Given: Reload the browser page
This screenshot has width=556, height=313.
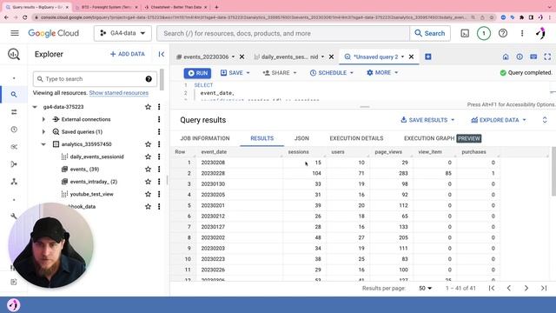Looking at the screenshot, I should 25,17.
